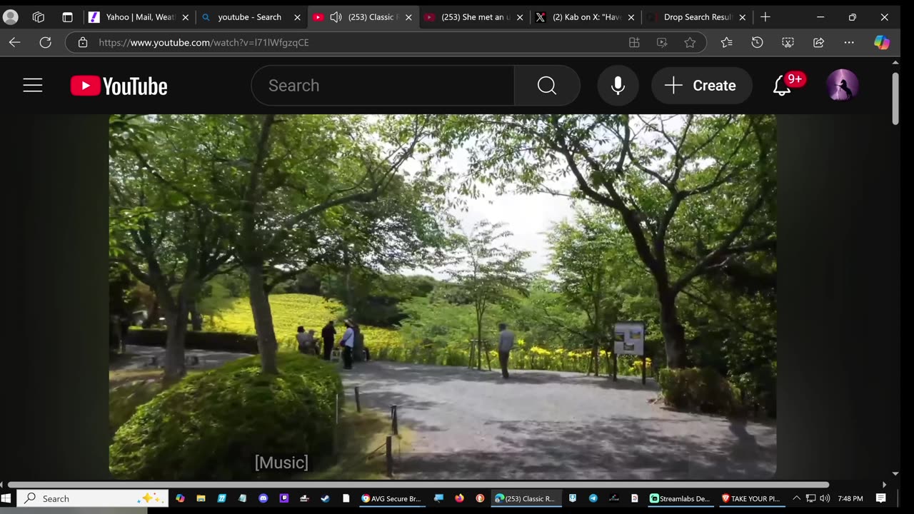
Task: Click the vertical page scrollbar thumb
Action: 895,99
